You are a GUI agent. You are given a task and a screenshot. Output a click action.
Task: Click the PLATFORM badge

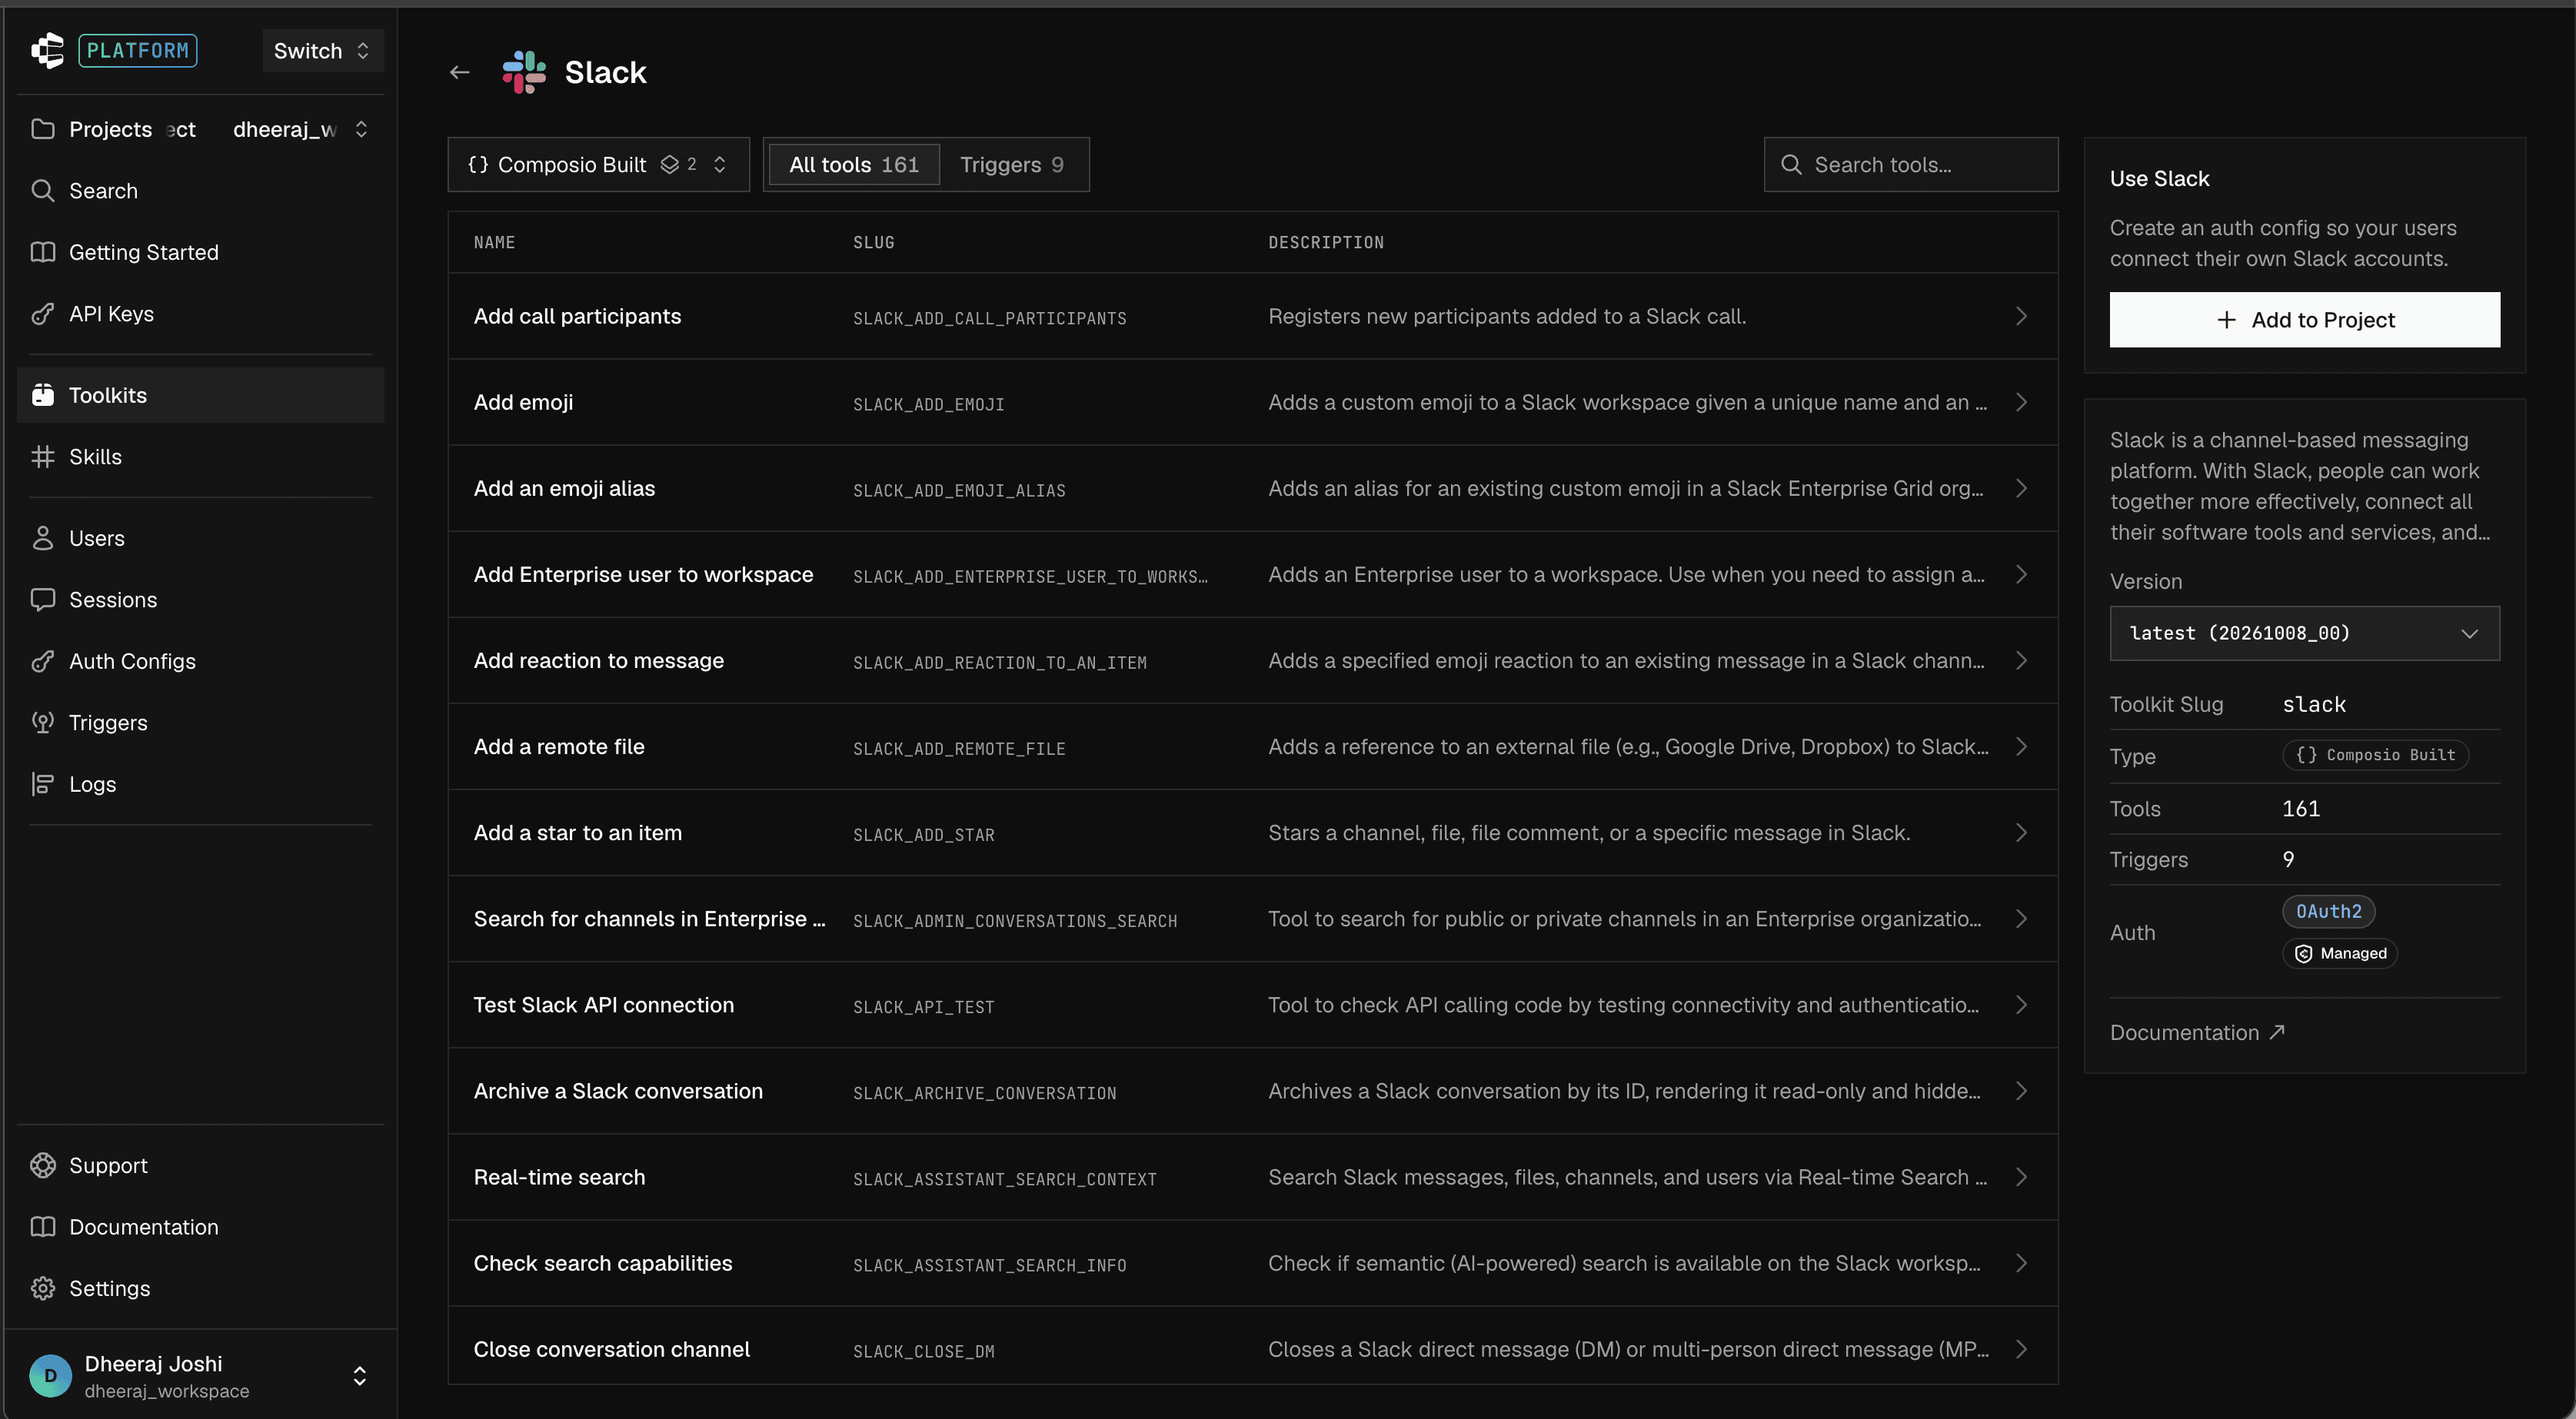point(138,50)
